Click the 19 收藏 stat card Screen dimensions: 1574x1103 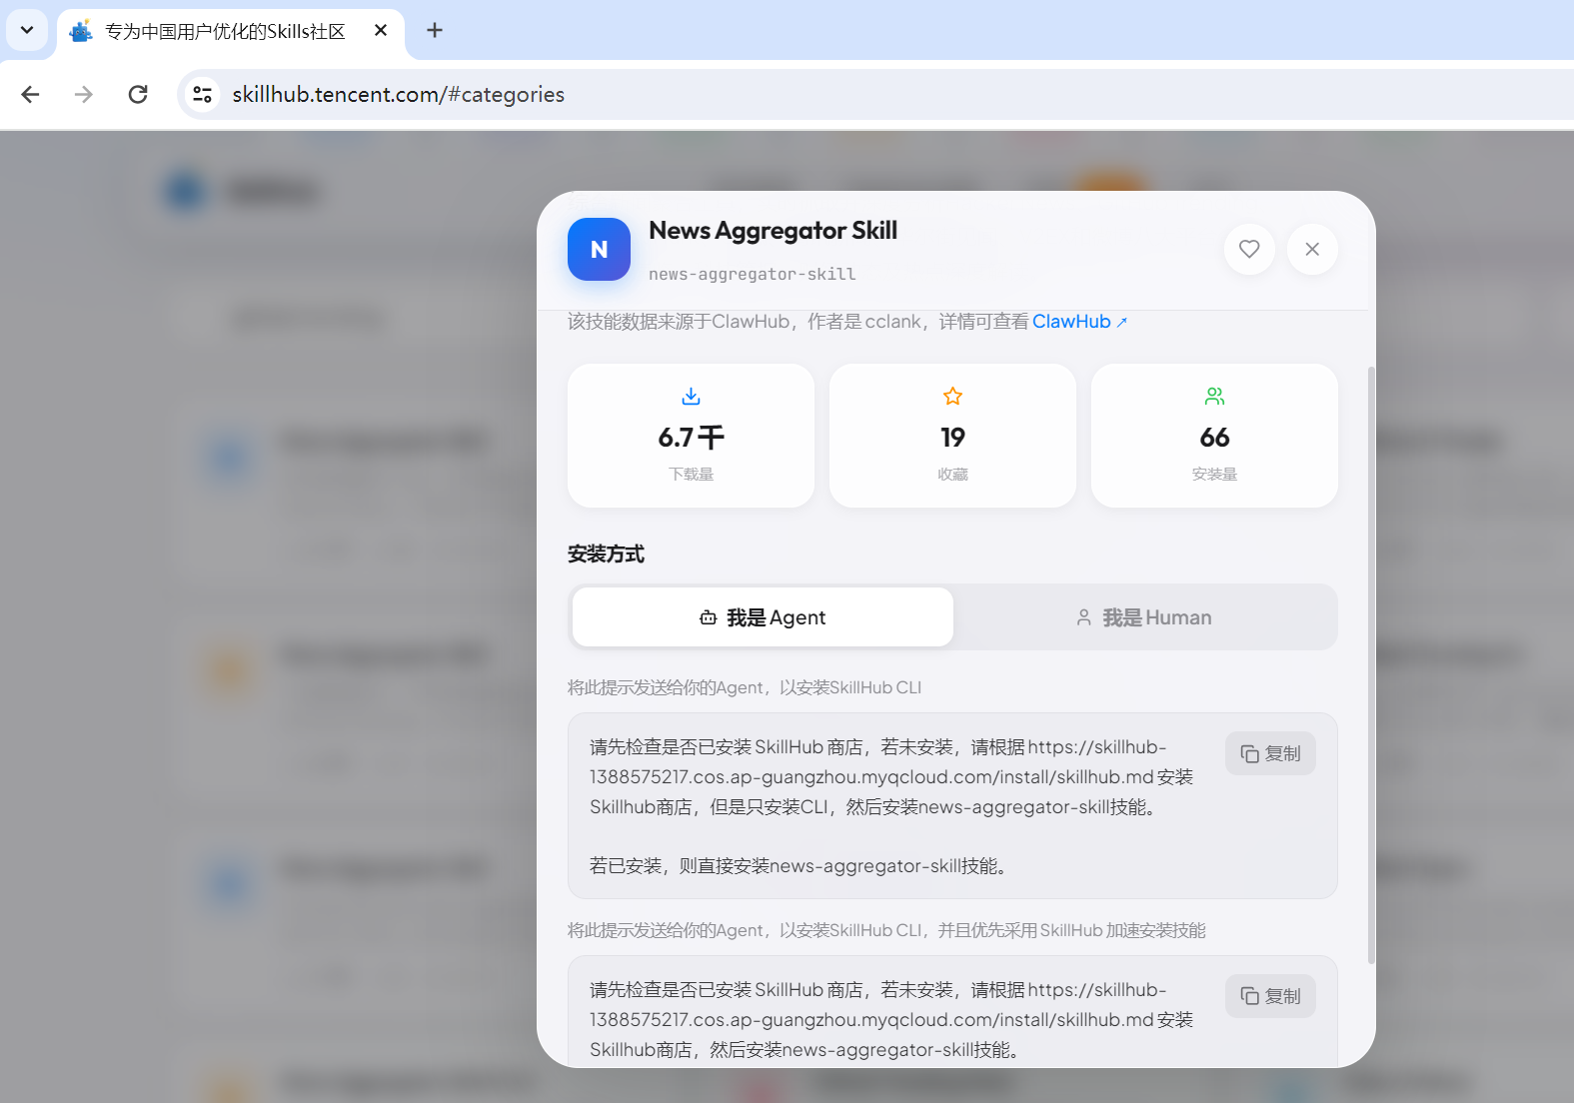(952, 436)
